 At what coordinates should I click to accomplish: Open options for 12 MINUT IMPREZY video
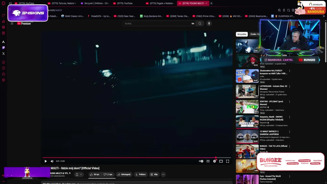click(x=289, y=132)
